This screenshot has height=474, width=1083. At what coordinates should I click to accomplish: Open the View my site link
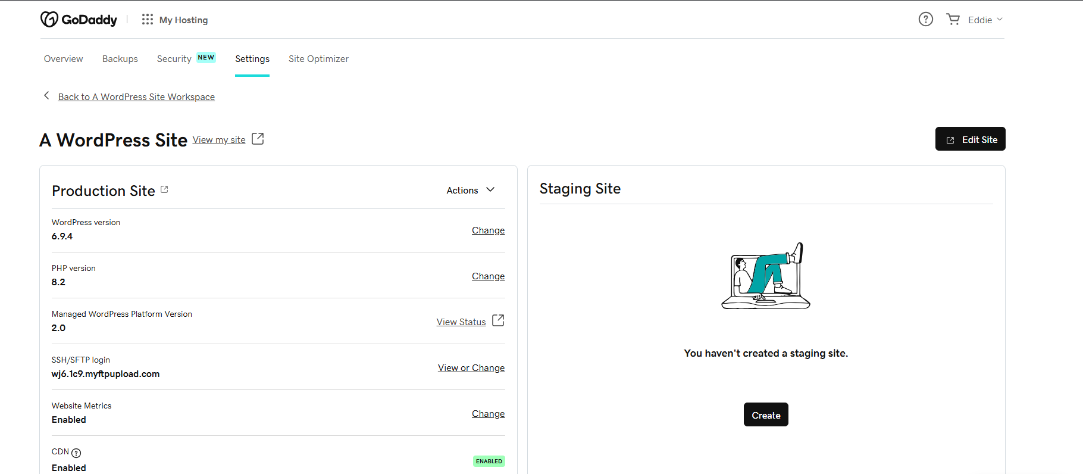pos(219,139)
